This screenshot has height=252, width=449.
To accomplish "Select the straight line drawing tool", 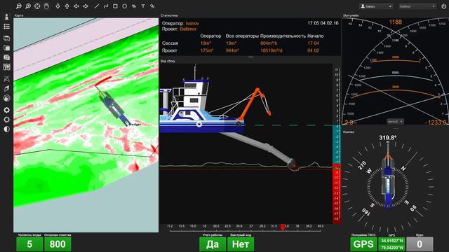I will [97, 6].
